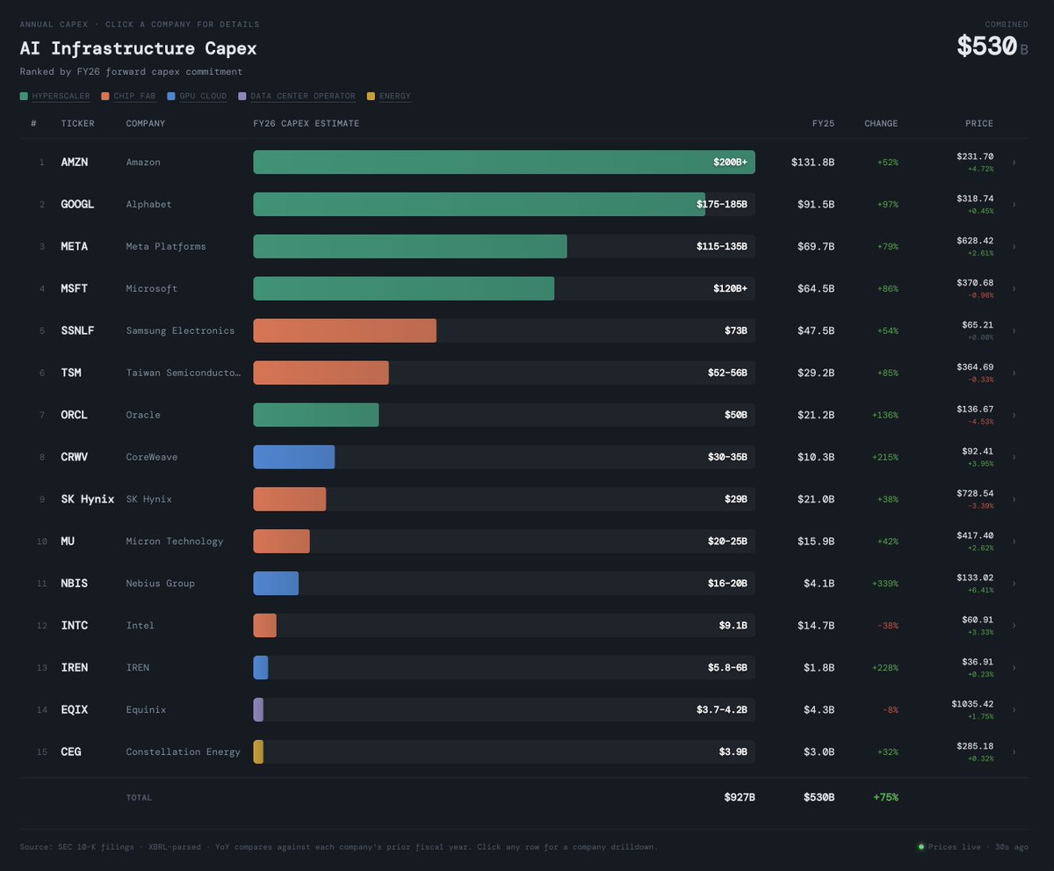Click Samsung's $73B capex bar
This screenshot has height=871, width=1054.
point(344,331)
